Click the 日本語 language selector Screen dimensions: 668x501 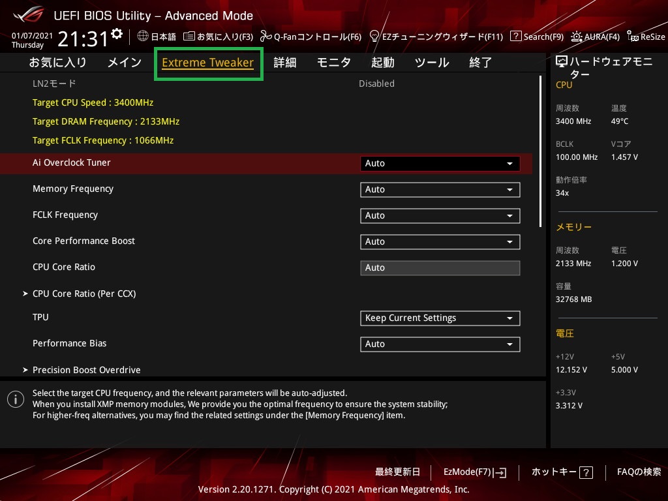click(157, 37)
